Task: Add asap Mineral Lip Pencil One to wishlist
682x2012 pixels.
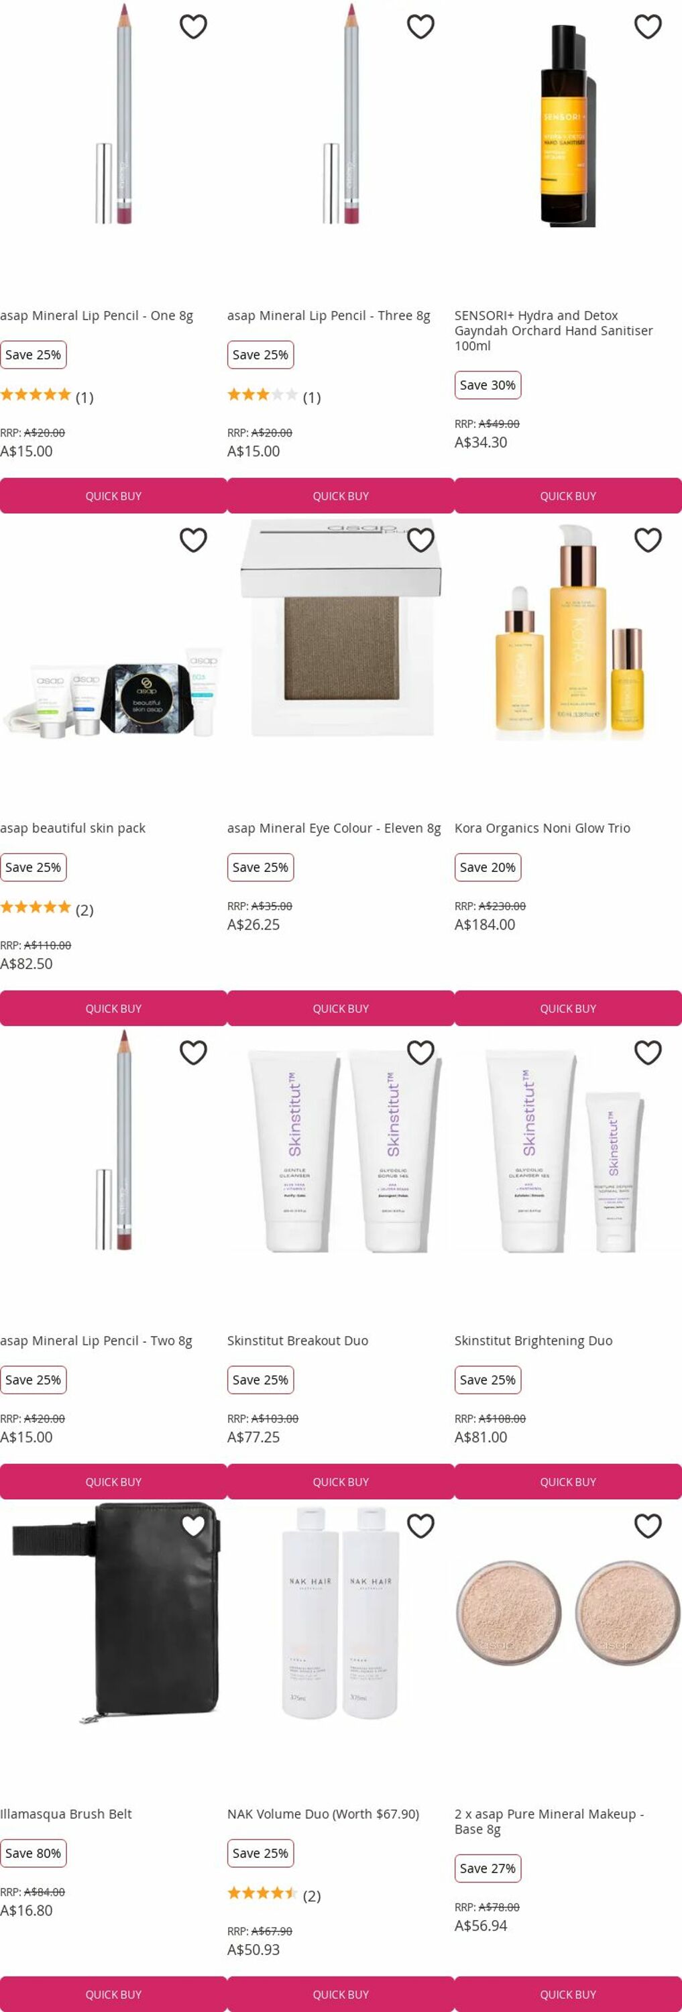Action: click(193, 27)
